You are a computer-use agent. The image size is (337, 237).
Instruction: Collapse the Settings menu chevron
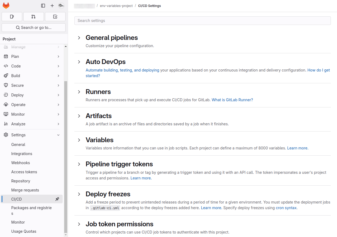point(58,135)
